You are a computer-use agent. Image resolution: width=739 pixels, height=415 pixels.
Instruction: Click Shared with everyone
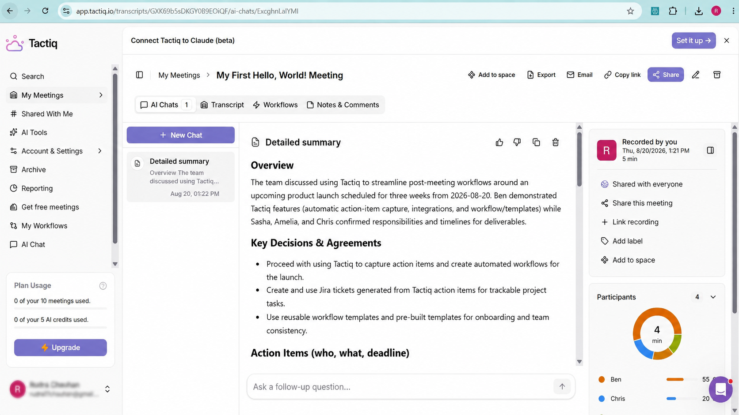641,184
